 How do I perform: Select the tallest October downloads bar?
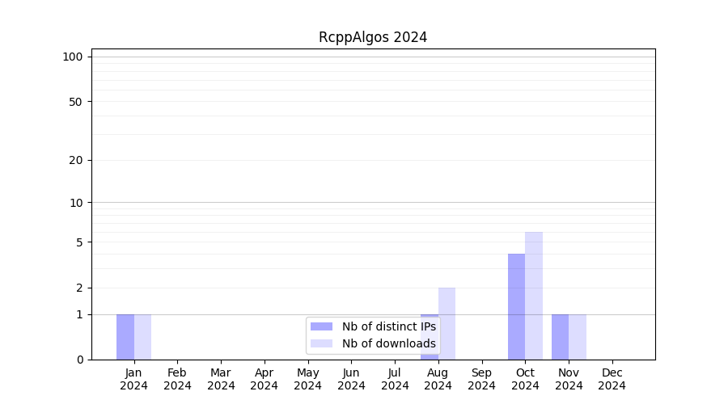click(x=534, y=296)
